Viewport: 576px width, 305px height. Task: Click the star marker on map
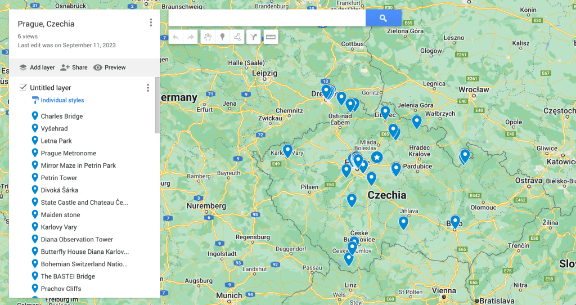pyautogui.click(x=377, y=157)
